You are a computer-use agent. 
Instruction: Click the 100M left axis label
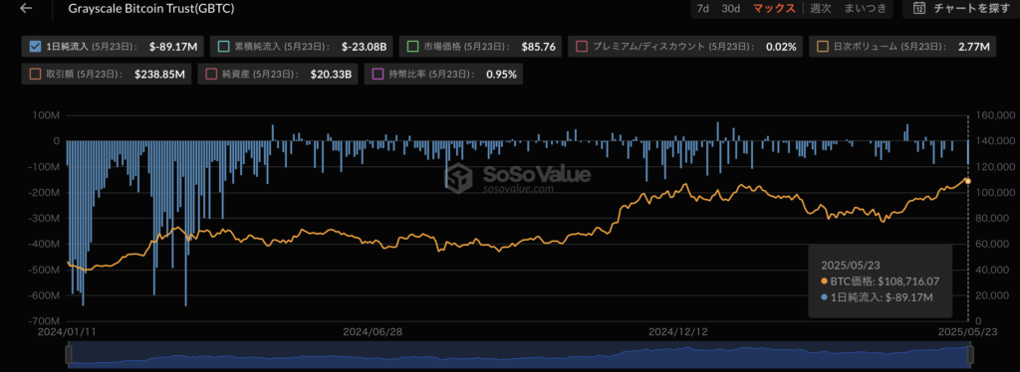(x=47, y=115)
